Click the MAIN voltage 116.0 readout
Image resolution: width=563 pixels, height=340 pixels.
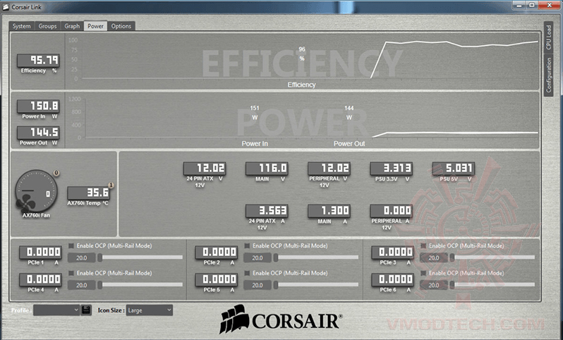point(267,169)
